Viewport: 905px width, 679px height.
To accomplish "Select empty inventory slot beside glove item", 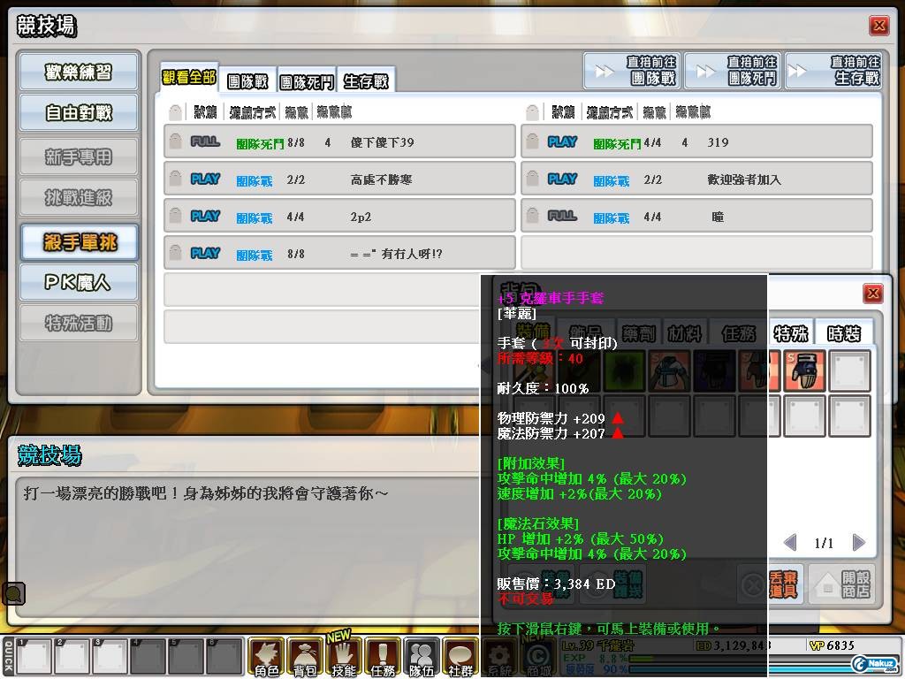I will click(849, 370).
